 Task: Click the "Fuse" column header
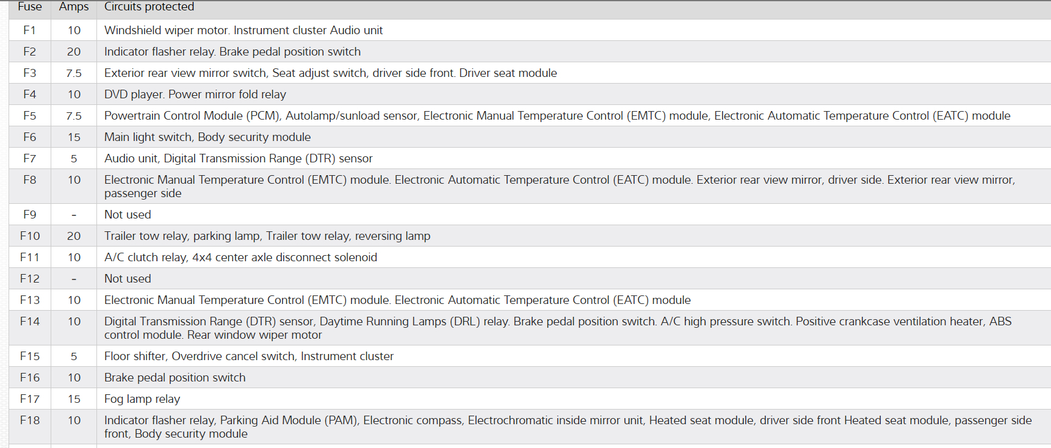click(29, 7)
